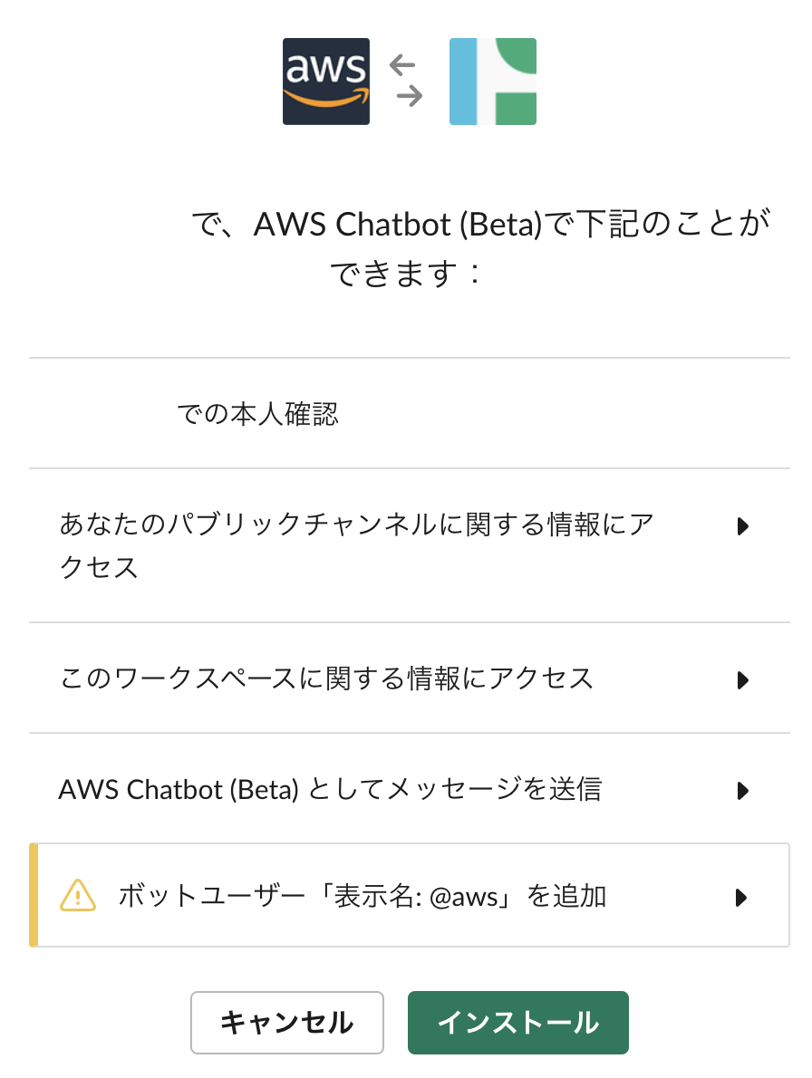This screenshot has height=1078, width=812.
Task: Select ボットユーザー「表示名: @aws」を追加 row text
Action: pyautogui.click(x=362, y=897)
